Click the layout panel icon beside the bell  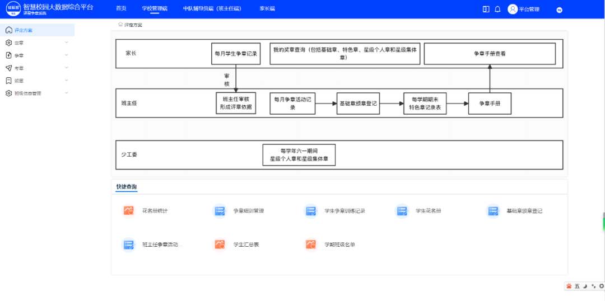[486, 9]
